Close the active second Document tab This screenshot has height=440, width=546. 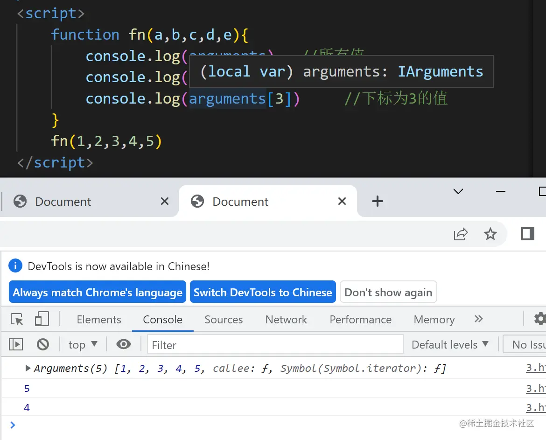[342, 201]
